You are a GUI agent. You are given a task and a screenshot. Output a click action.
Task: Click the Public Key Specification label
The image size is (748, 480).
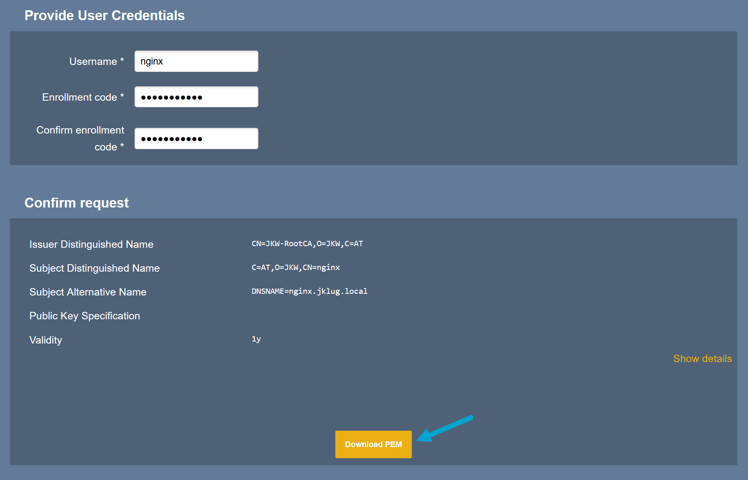84,316
